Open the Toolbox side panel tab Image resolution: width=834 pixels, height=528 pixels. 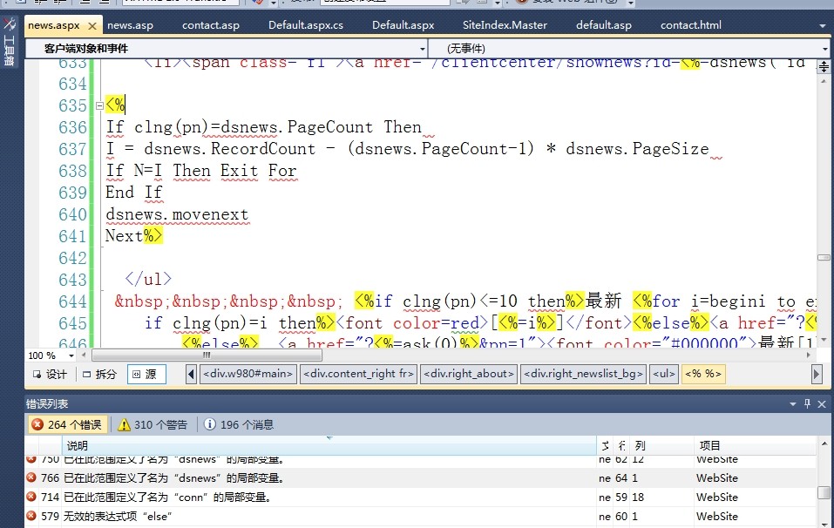click(x=9, y=42)
